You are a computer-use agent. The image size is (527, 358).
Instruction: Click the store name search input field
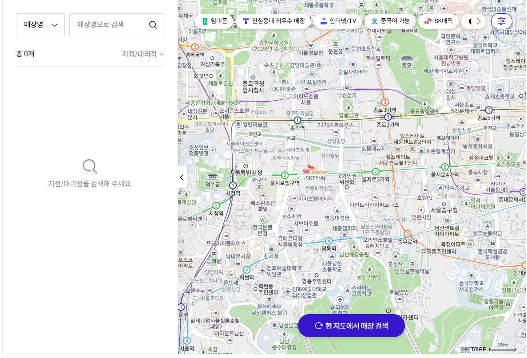pyautogui.click(x=111, y=25)
